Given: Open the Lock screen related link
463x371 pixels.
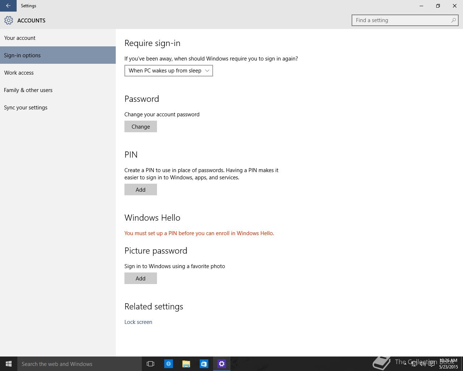Looking at the screenshot, I should coord(138,322).
